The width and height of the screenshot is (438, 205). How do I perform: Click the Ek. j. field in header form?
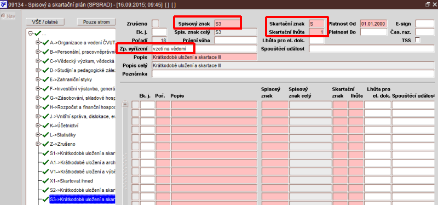[159, 32]
